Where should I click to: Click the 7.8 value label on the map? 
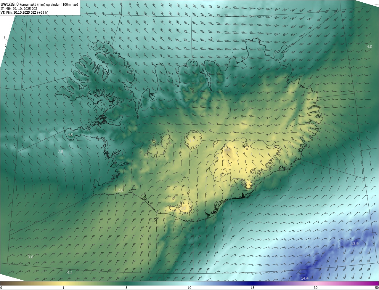click(60, 152)
